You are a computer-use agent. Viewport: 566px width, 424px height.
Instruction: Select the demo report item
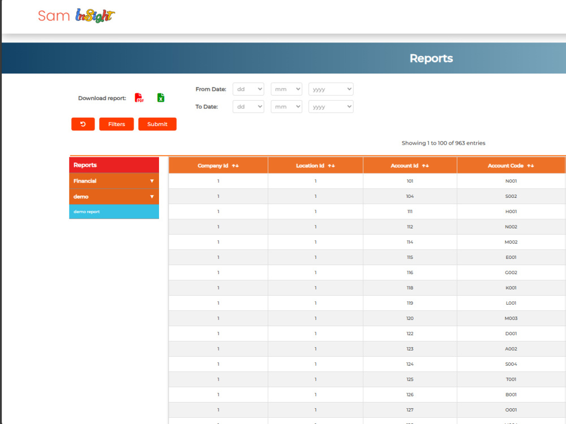114,211
